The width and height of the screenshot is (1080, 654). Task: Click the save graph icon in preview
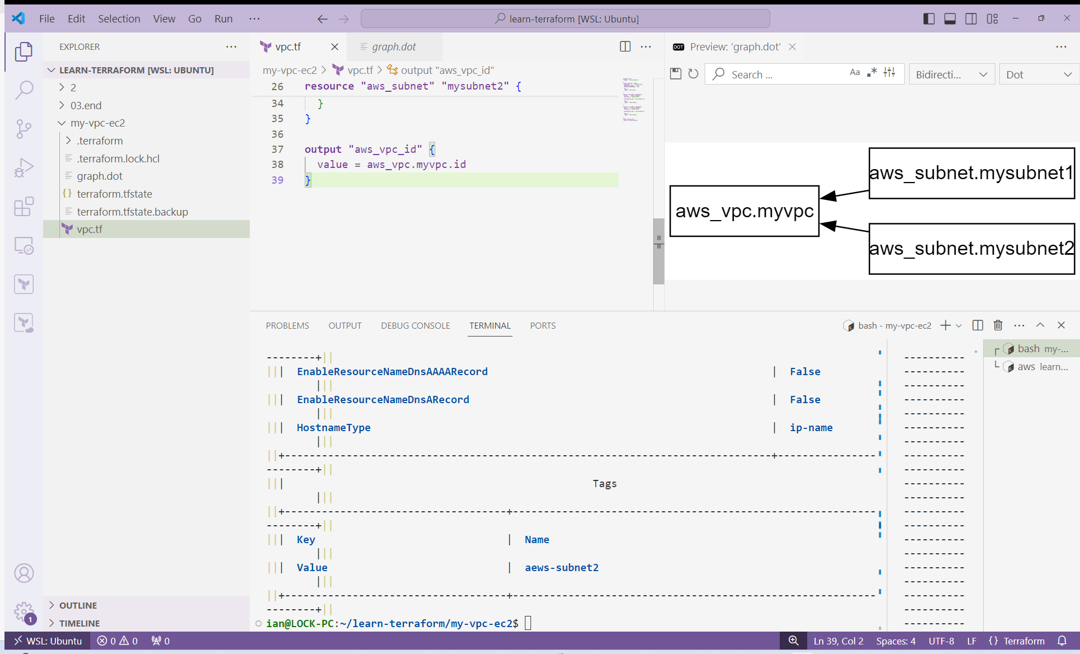(676, 74)
